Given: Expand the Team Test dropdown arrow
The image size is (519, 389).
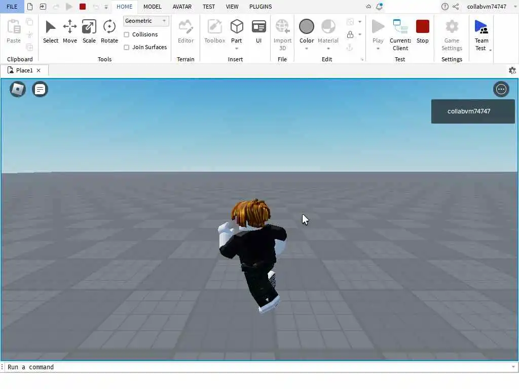Looking at the screenshot, I should pos(490,50).
